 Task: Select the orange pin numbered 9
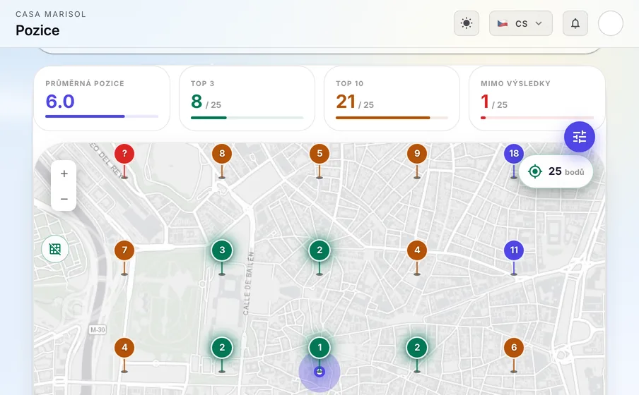(x=417, y=154)
